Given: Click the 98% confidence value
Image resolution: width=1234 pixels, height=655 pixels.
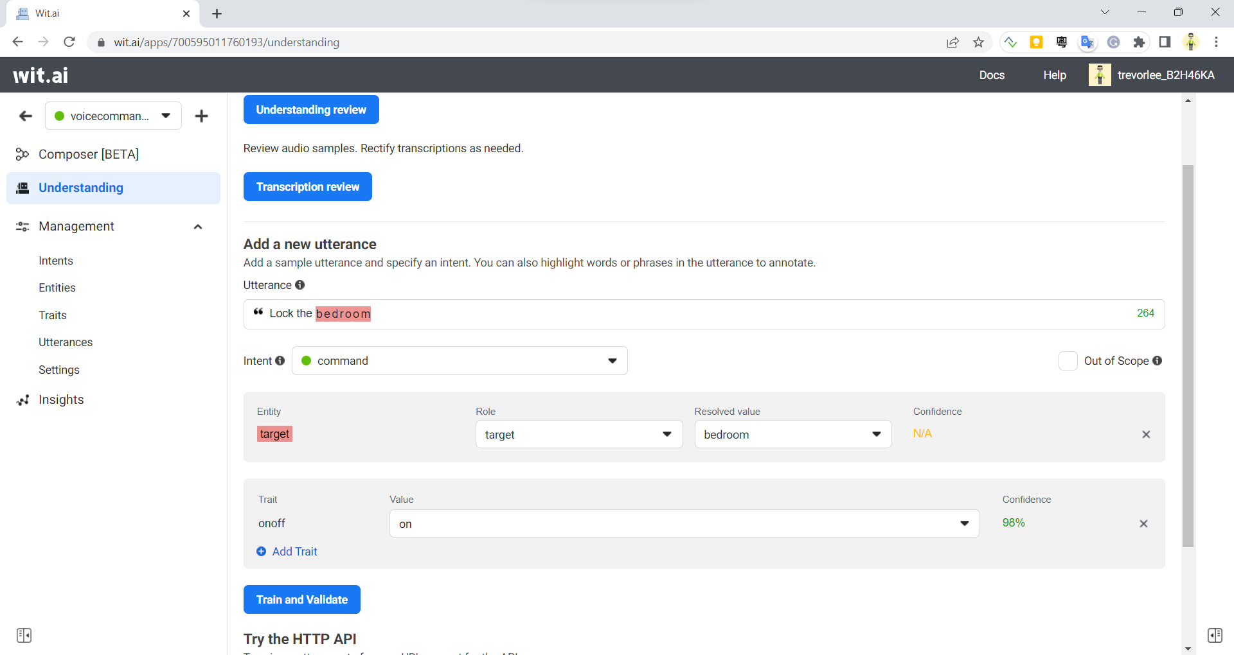Looking at the screenshot, I should (1014, 523).
